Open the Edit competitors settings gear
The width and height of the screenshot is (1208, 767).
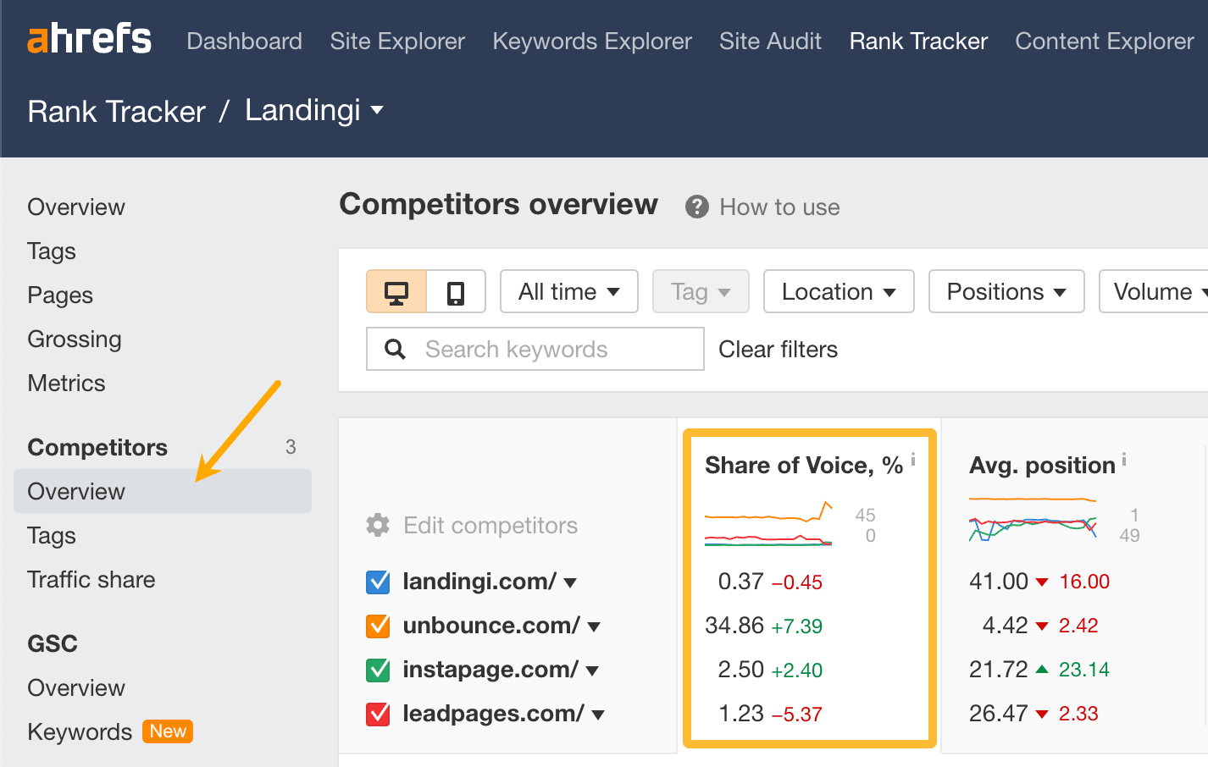(378, 525)
